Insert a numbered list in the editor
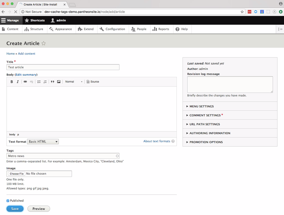Image resolution: width=284 pixels, height=215 pixels. 45,81
